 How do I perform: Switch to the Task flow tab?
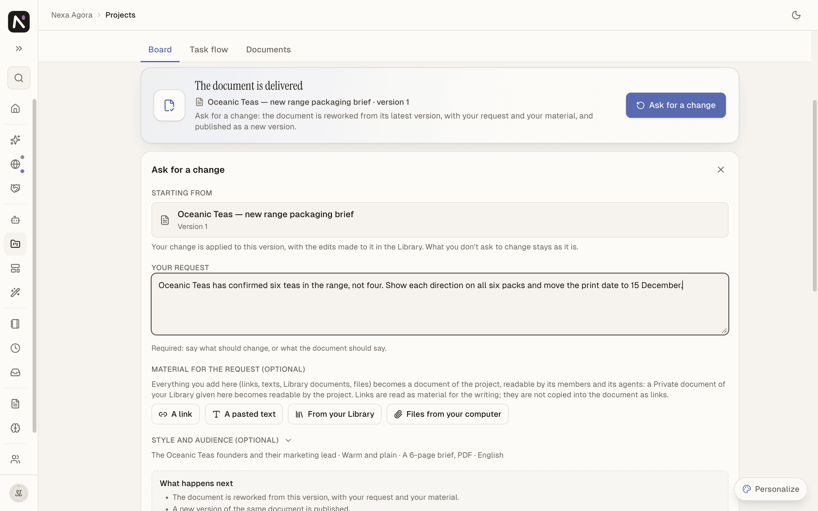[x=209, y=50]
